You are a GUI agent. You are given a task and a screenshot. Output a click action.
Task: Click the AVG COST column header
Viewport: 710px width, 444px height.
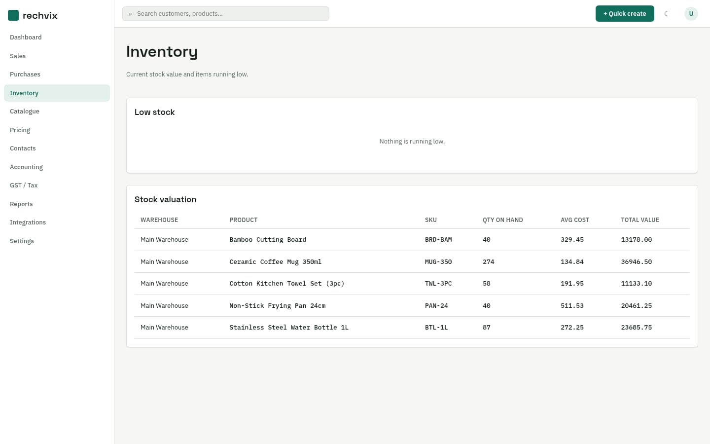pos(575,220)
